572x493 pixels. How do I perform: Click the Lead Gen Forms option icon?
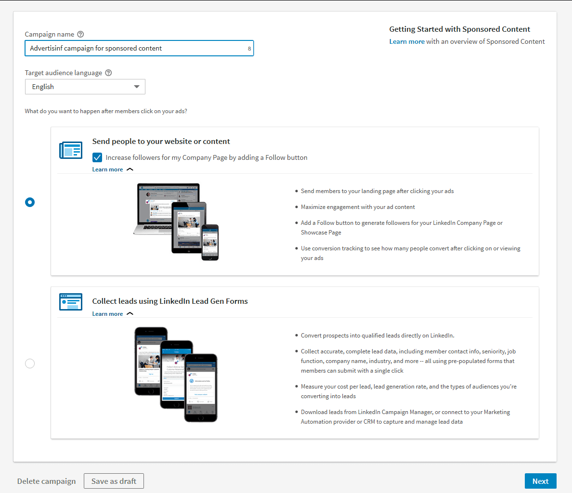(71, 301)
